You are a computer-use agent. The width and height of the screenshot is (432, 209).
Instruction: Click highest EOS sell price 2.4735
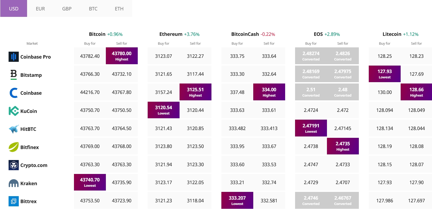tap(343, 146)
